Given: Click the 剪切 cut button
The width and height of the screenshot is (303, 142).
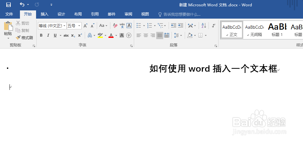Looking at the screenshot, I should pos(22,23).
